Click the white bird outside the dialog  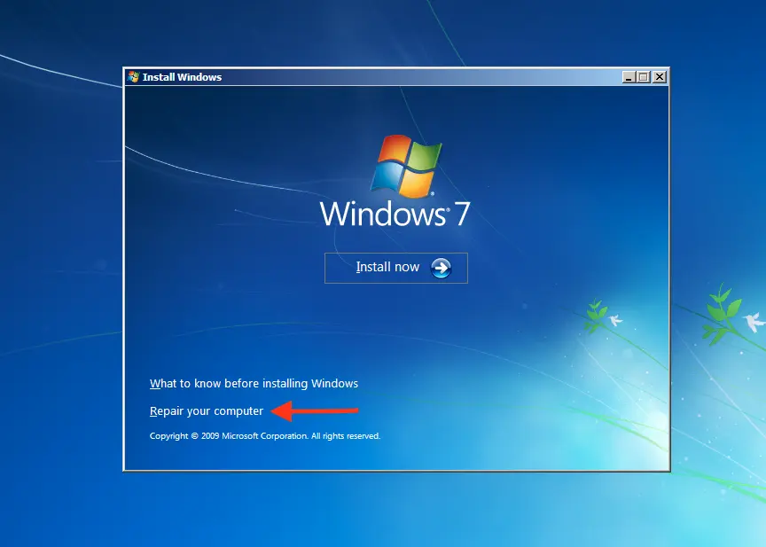(754, 322)
